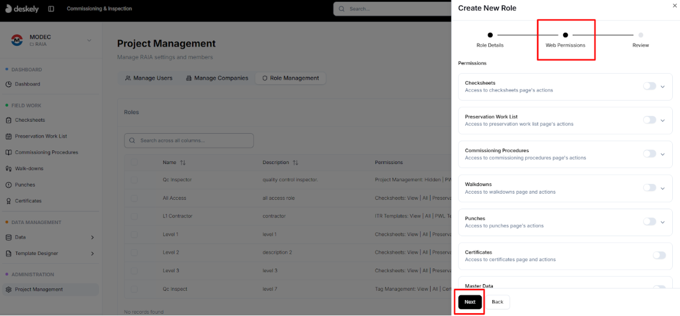The height and width of the screenshot is (316, 680).
Task: Click the L1 Contractor role name
Action: click(178, 216)
